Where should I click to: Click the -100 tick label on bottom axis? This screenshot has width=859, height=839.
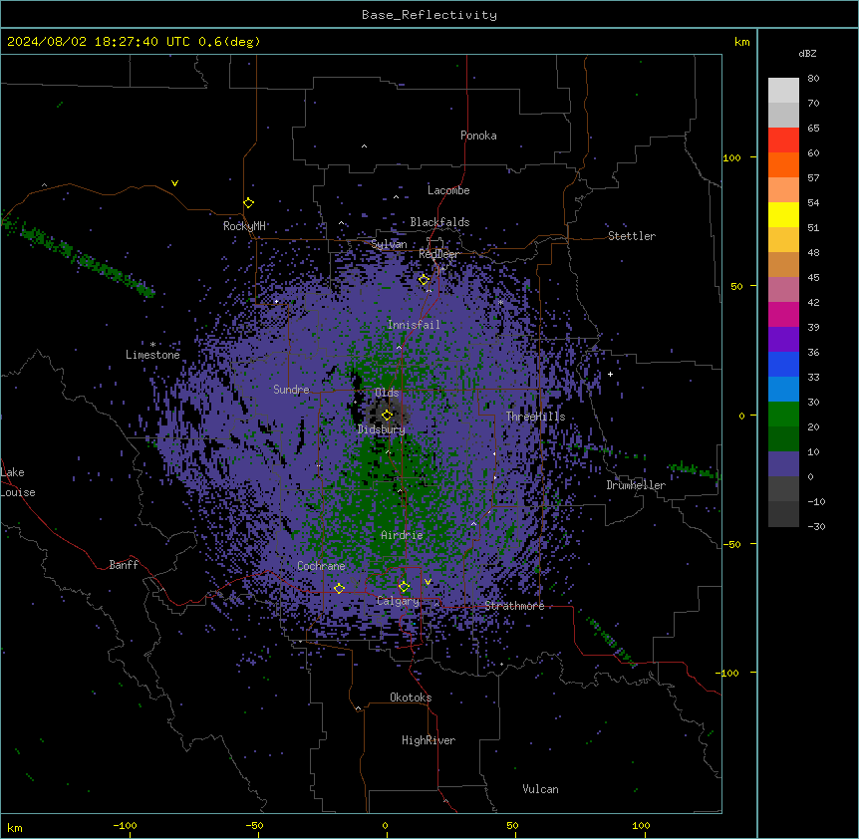[x=125, y=825]
